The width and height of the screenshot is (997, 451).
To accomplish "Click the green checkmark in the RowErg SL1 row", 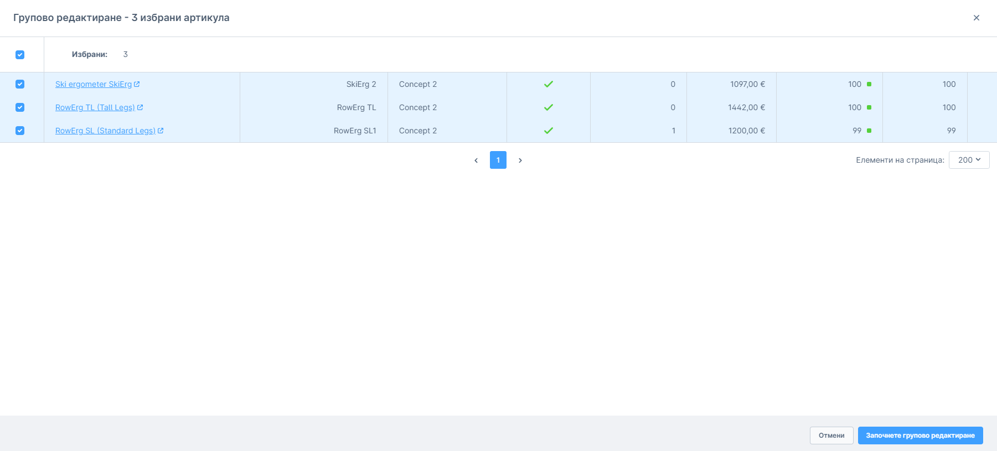I will (x=548, y=131).
